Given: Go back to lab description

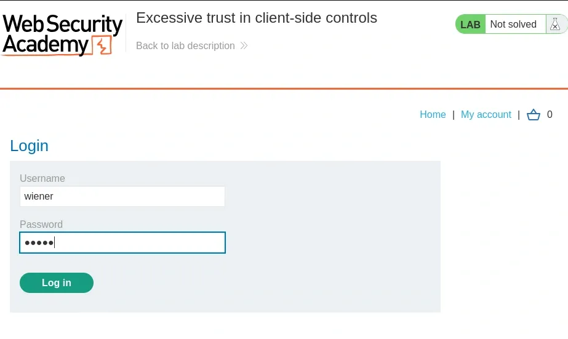Looking at the screenshot, I should click(x=185, y=46).
